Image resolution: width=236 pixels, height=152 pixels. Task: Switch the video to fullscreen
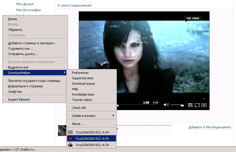[x=197, y=105]
